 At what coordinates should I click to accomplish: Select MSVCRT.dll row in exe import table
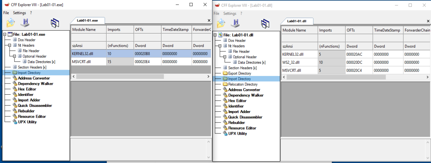[x=141, y=61]
